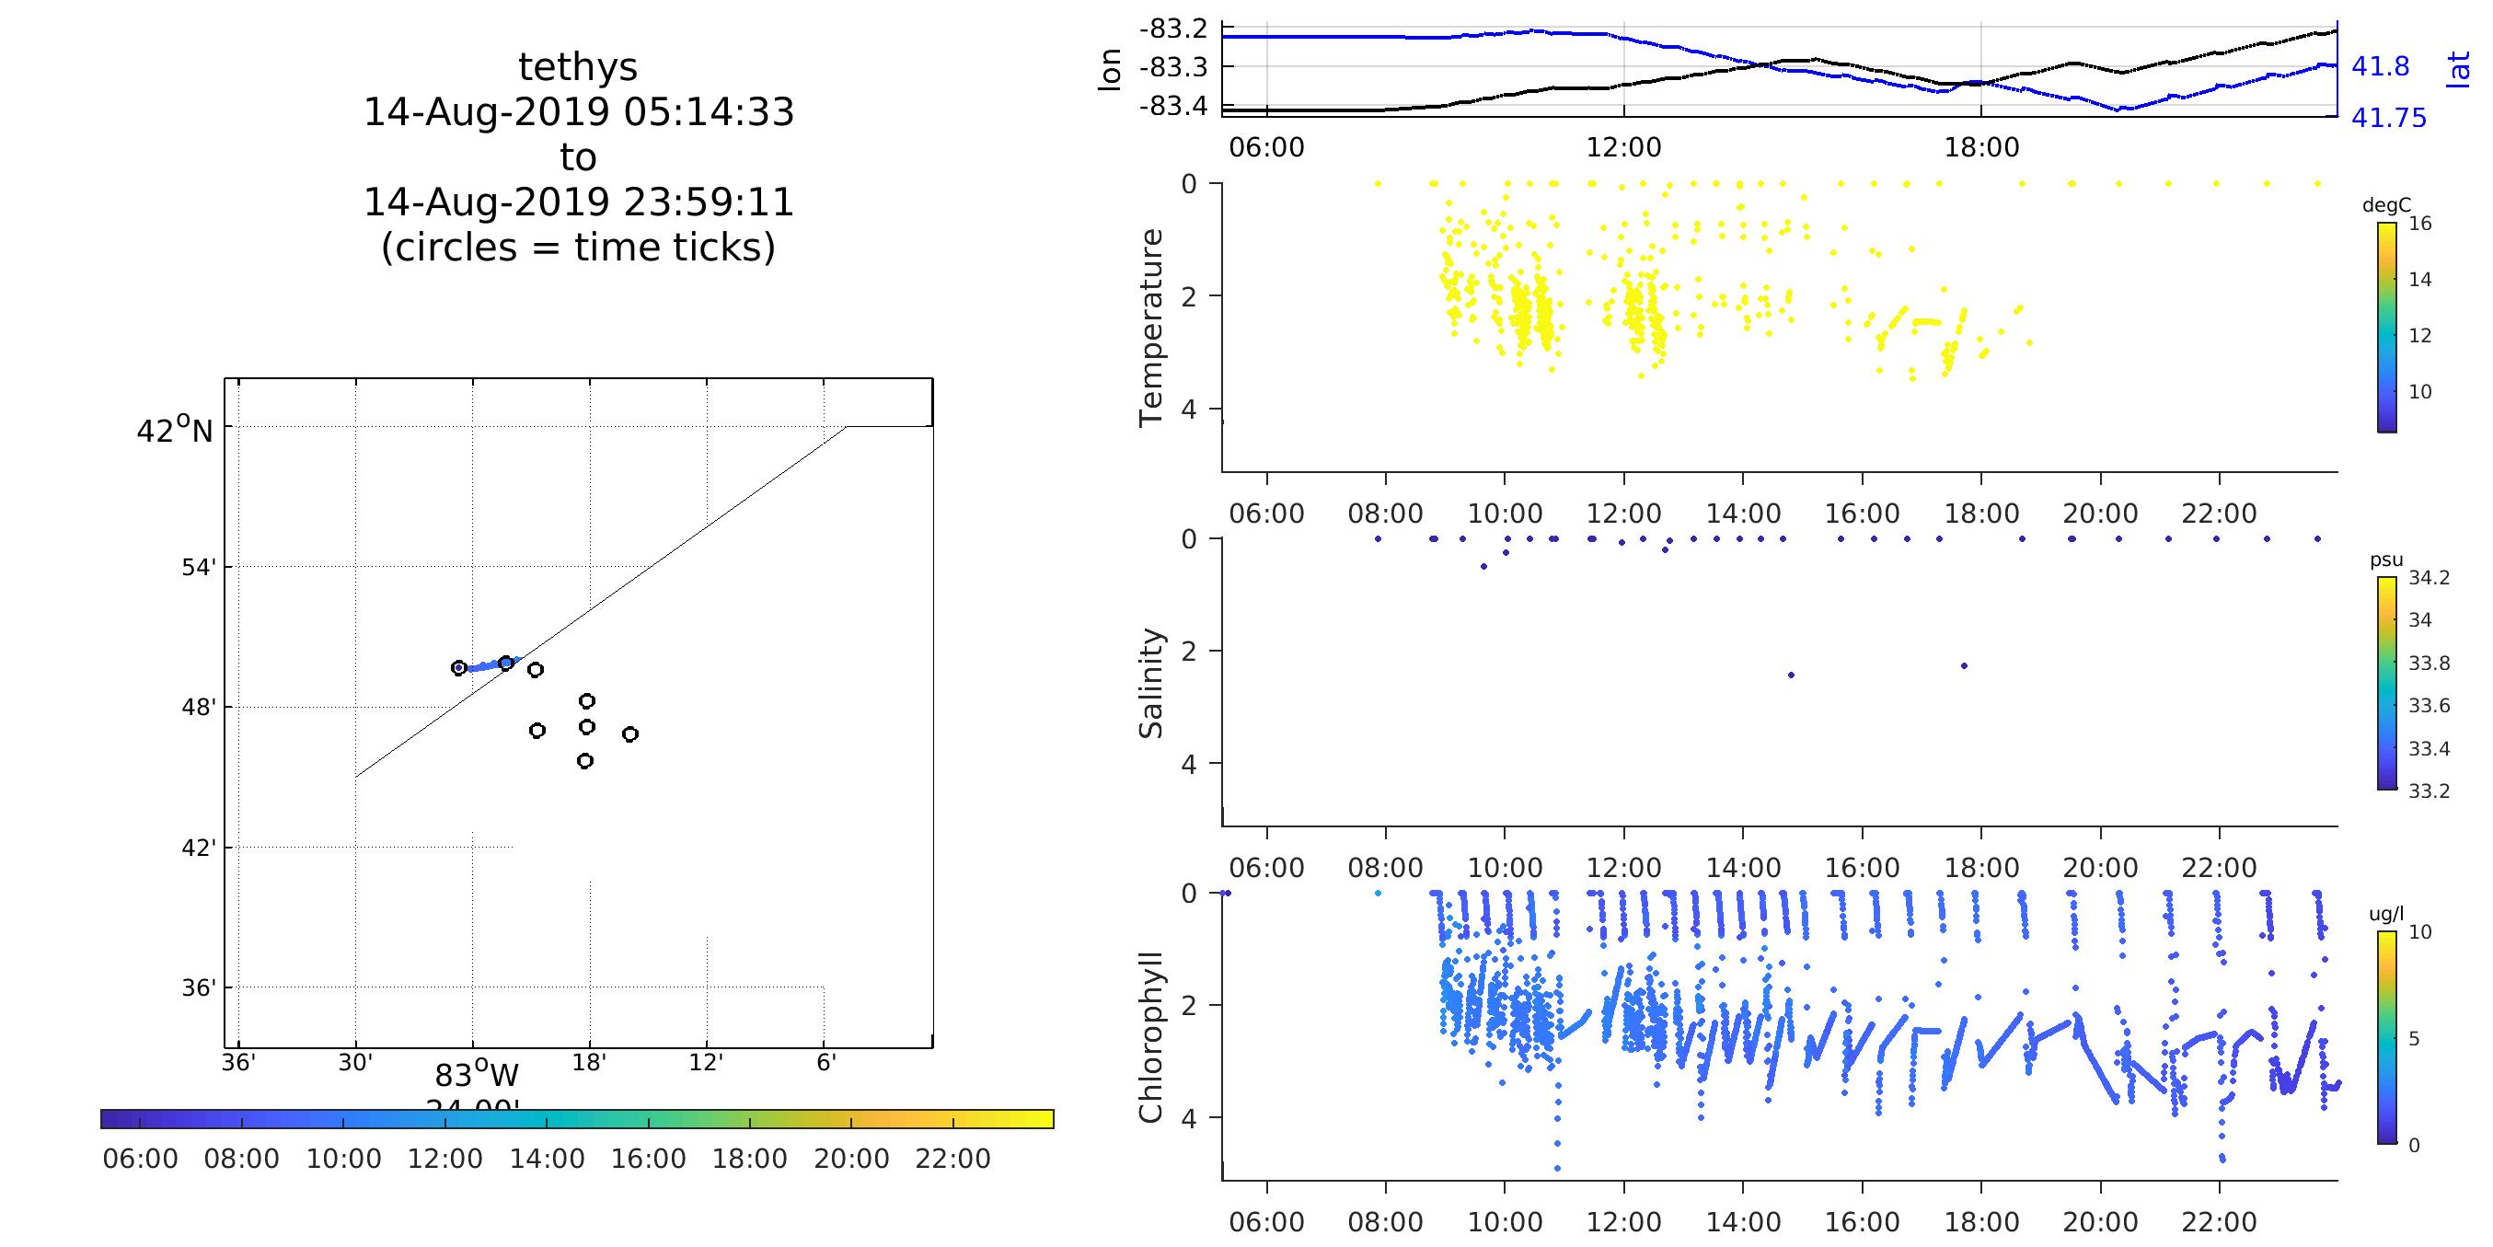Click the 54' latitude tick on the map

(x=199, y=567)
